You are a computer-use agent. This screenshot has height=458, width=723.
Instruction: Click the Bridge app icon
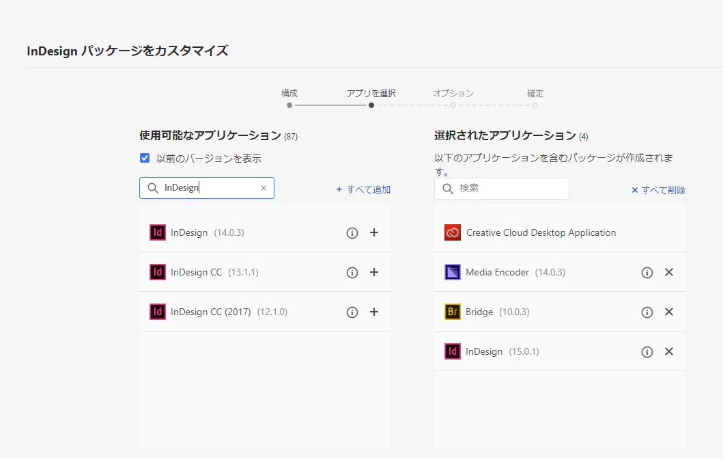click(x=453, y=312)
